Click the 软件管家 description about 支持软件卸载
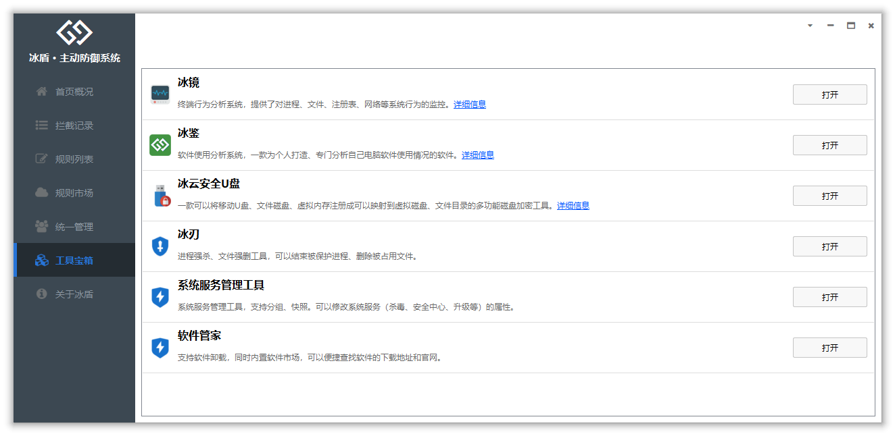 310,358
